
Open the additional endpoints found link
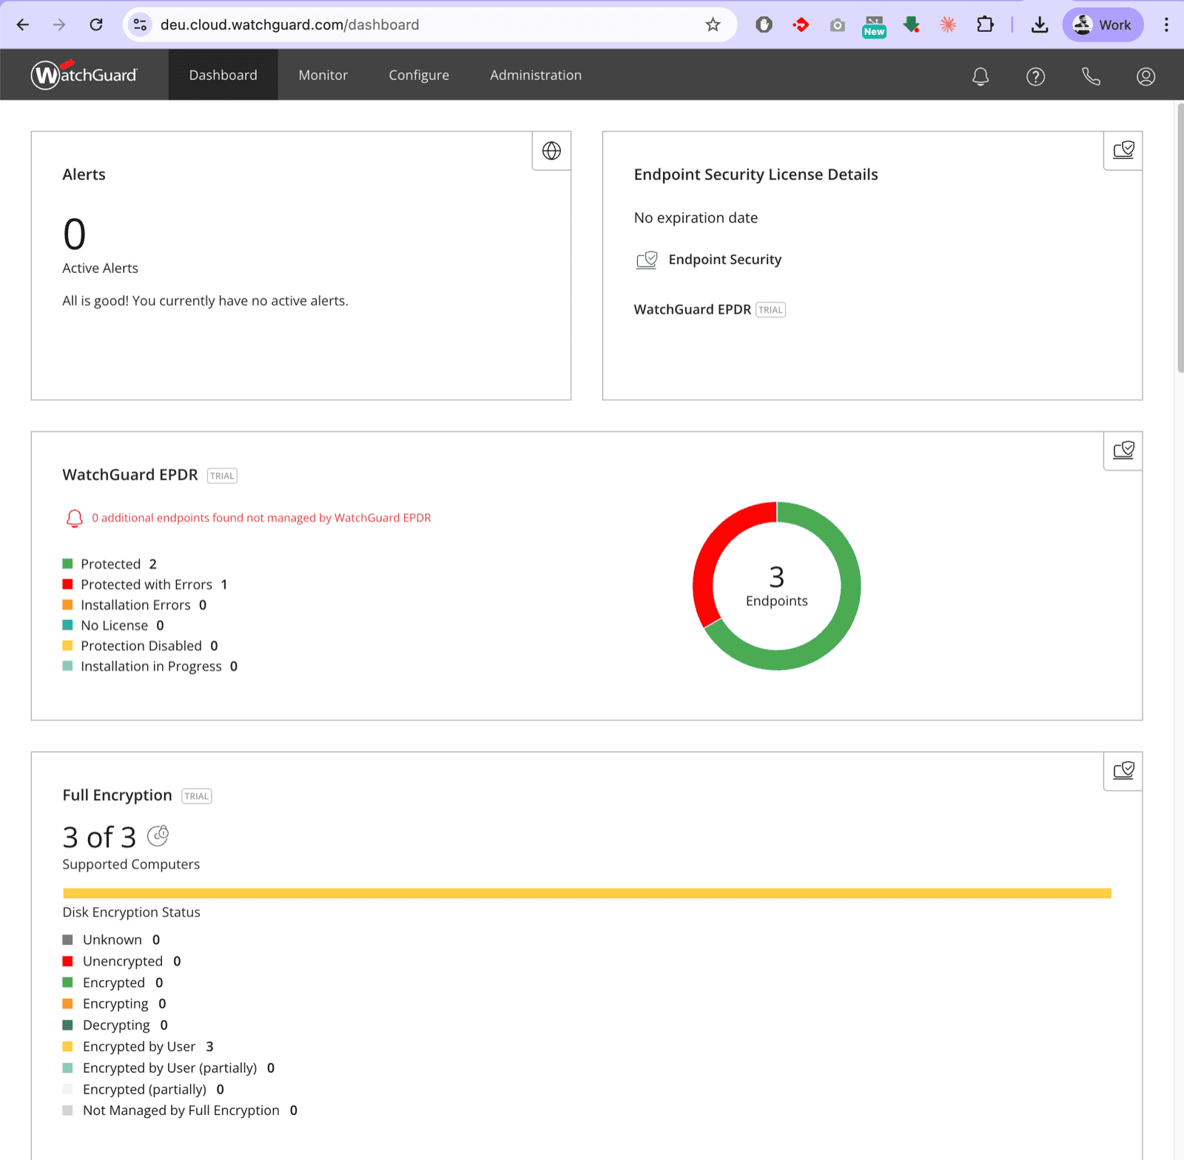tap(261, 517)
